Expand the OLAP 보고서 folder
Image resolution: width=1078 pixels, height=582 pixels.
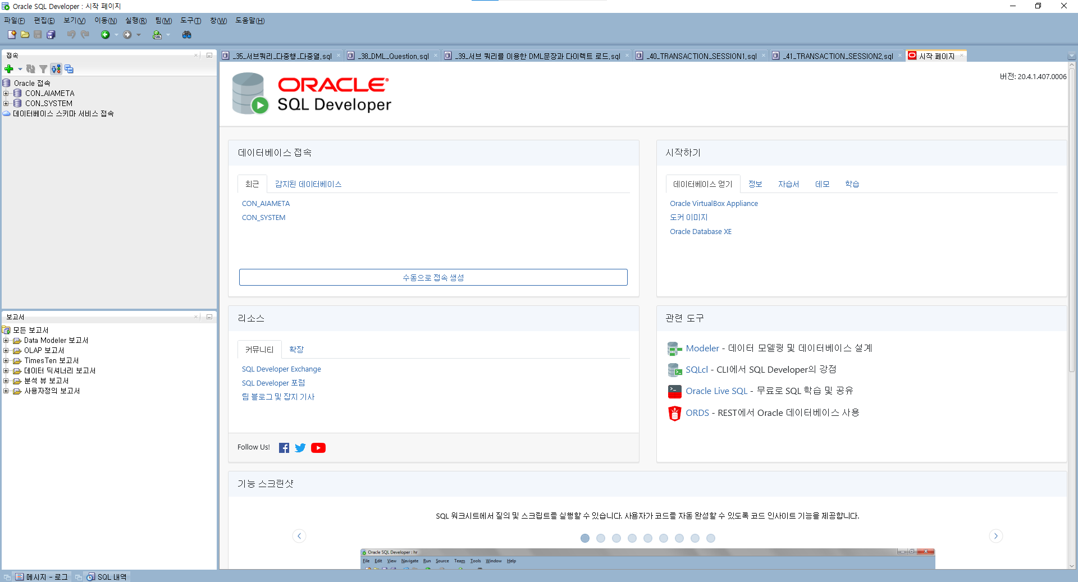tap(6, 350)
